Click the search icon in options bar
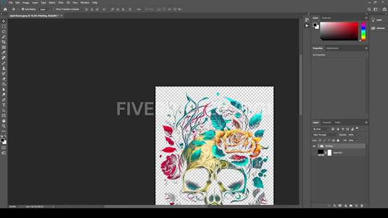Screen dimensions: 388x218 point(369,9)
